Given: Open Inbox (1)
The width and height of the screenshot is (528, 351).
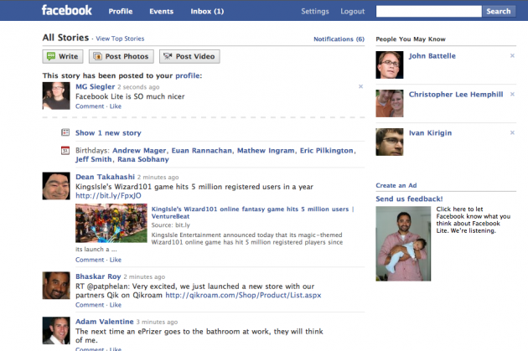Looking at the screenshot, I should click(x=207, y=11).
